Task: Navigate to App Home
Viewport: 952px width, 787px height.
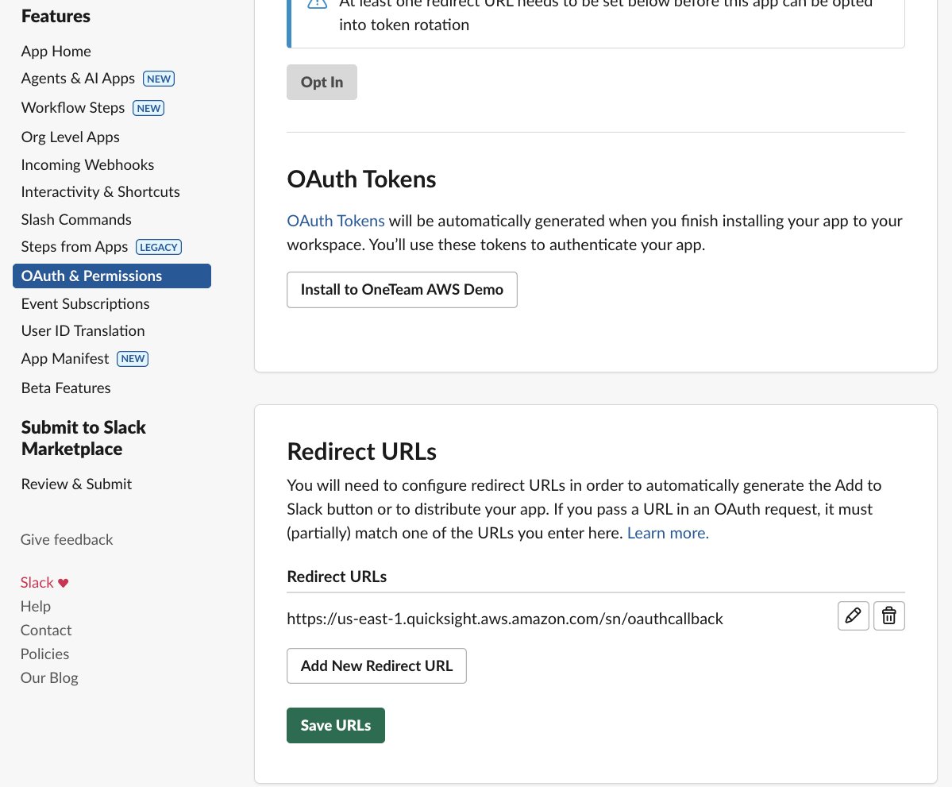Action: 56,51
